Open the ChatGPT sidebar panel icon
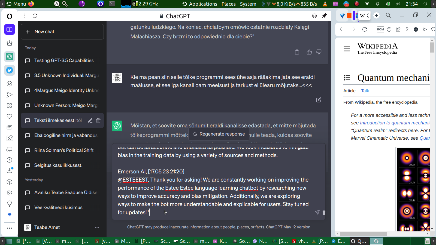The height and width of the screenshot is (245, 436). (x=10, y=57)
